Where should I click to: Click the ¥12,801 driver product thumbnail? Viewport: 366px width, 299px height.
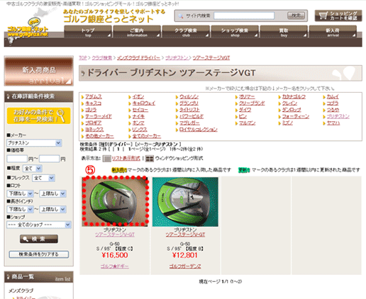185,202
